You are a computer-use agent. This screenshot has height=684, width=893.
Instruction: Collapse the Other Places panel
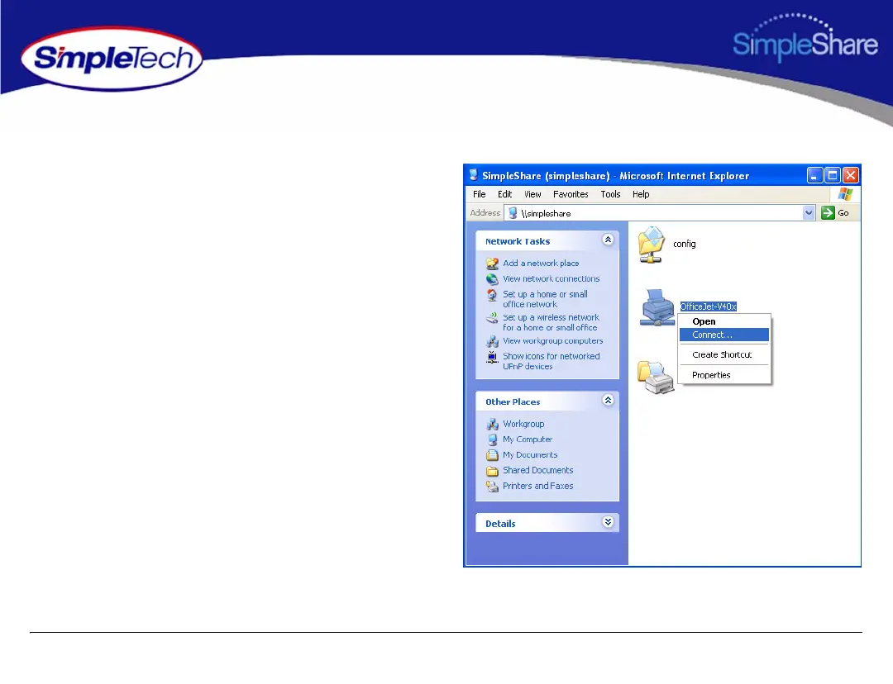point(608,401)
